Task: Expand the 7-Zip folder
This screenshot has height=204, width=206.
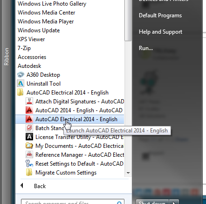Action: (24, 48)
